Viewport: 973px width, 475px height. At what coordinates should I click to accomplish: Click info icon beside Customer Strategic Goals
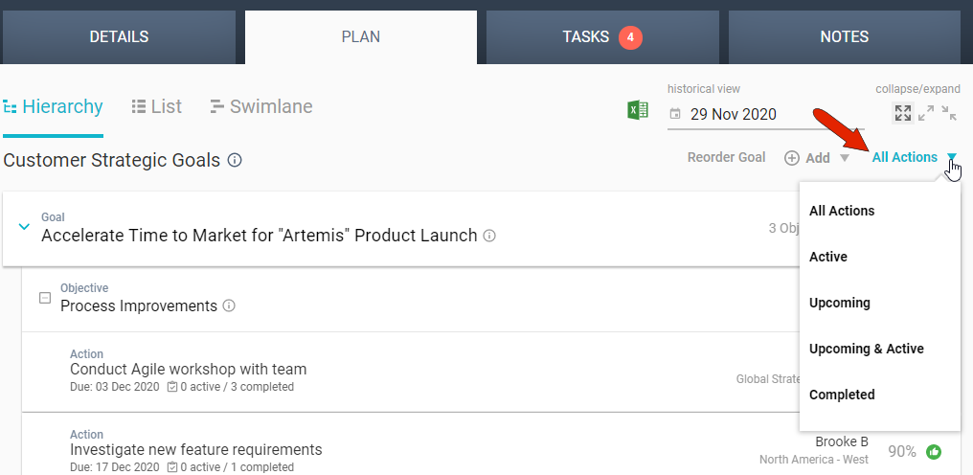point(235,161)
